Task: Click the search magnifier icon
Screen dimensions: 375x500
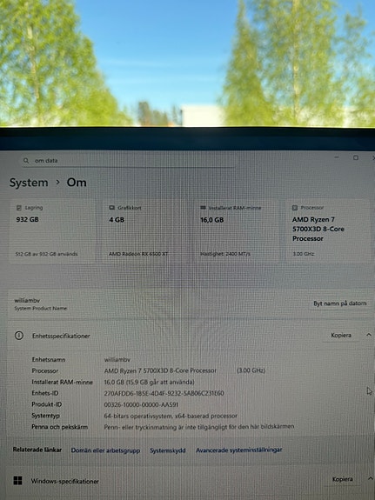Action: click(x=26, y=160)
